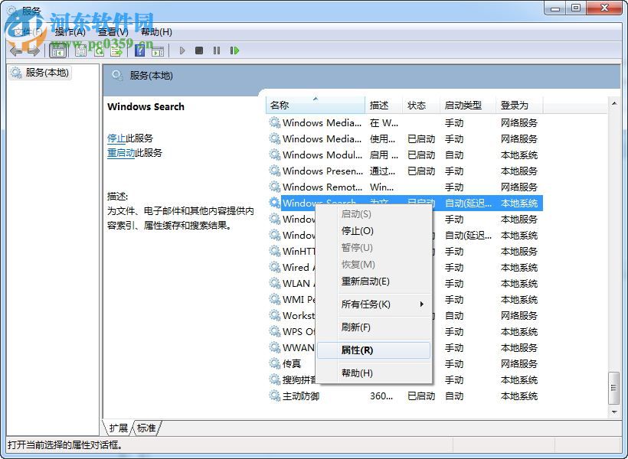Image resolution: width=628 pixels, height=459 pixels.
Task: Click the Back navigation arrow
Action: (x=17, y=50)
